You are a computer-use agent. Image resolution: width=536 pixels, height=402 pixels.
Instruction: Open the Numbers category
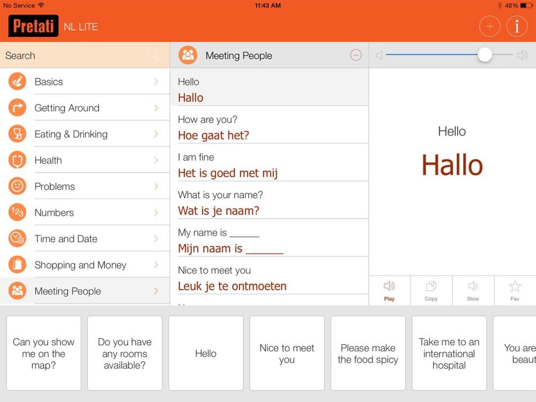85,212
